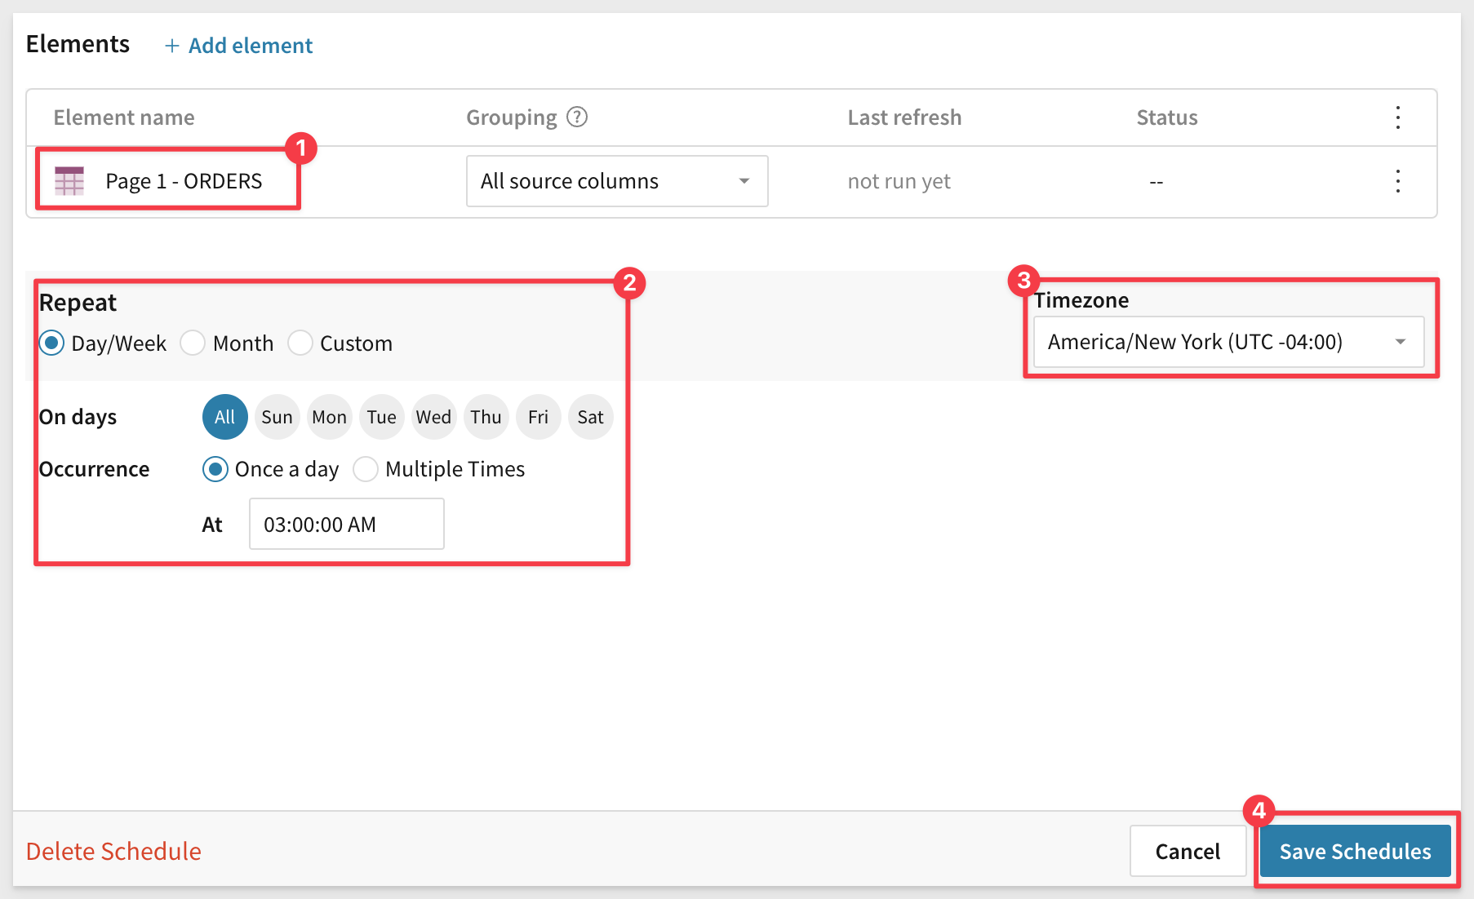Select the Month repeat option
The width and height of the screenshot is (1474, 899).
[193, 343]
